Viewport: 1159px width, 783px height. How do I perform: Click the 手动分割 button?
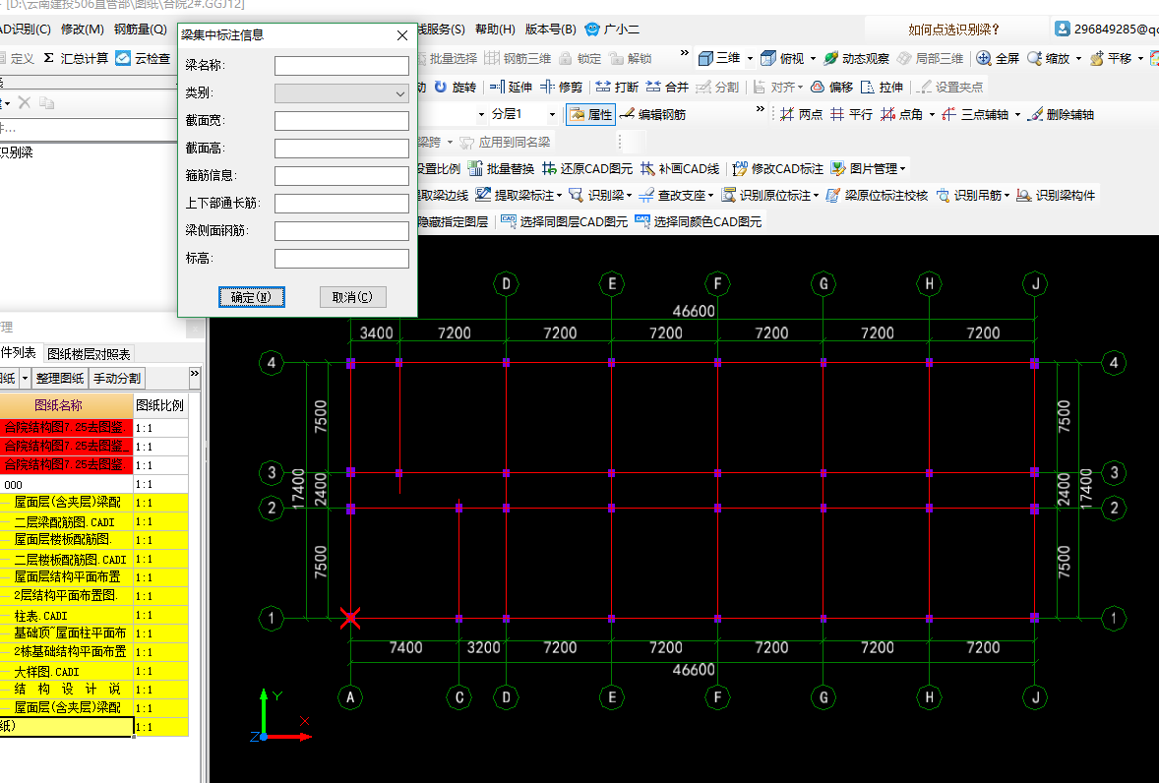coord(116,378)
